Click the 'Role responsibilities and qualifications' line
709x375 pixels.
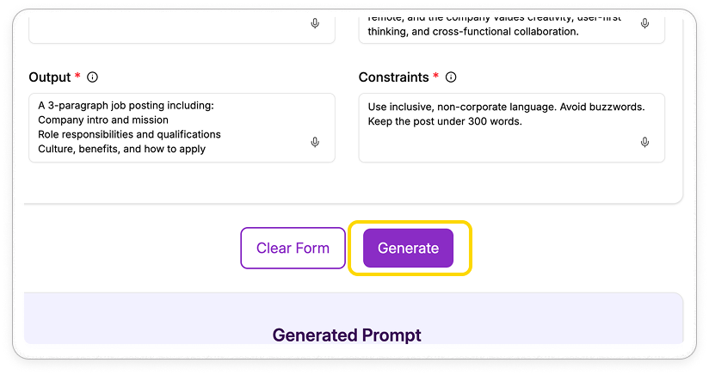[129, 134]
